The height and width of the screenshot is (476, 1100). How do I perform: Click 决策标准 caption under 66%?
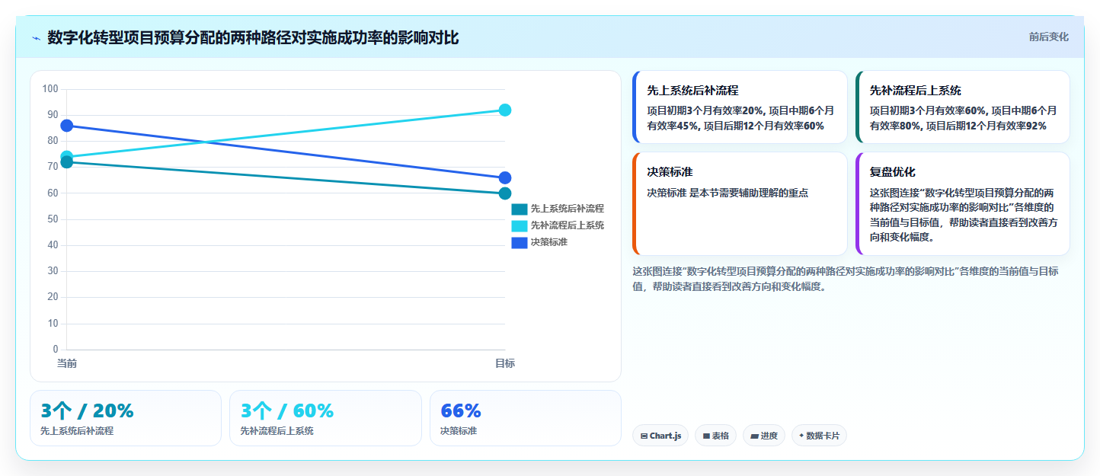pos(459,431)
